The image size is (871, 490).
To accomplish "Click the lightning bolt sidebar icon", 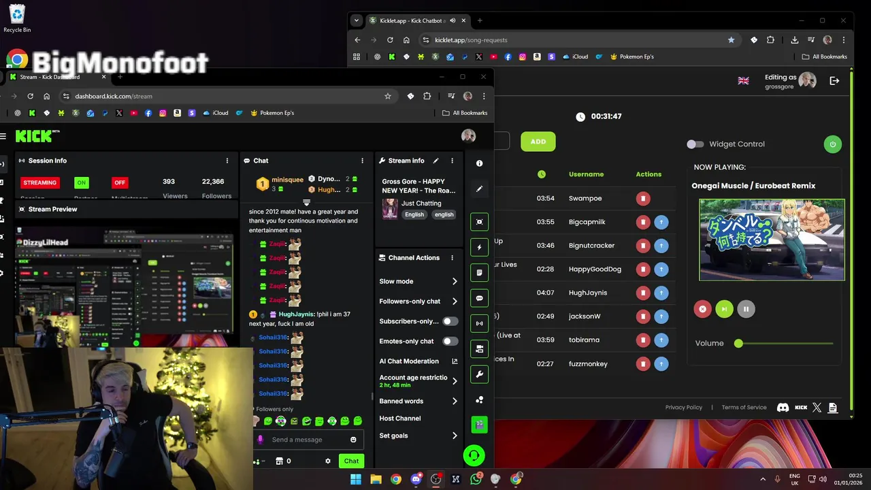I will [x=479, y=247].
